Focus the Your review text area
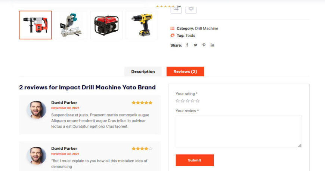Screen dimensions: 325x171 (x=239, y=132)
